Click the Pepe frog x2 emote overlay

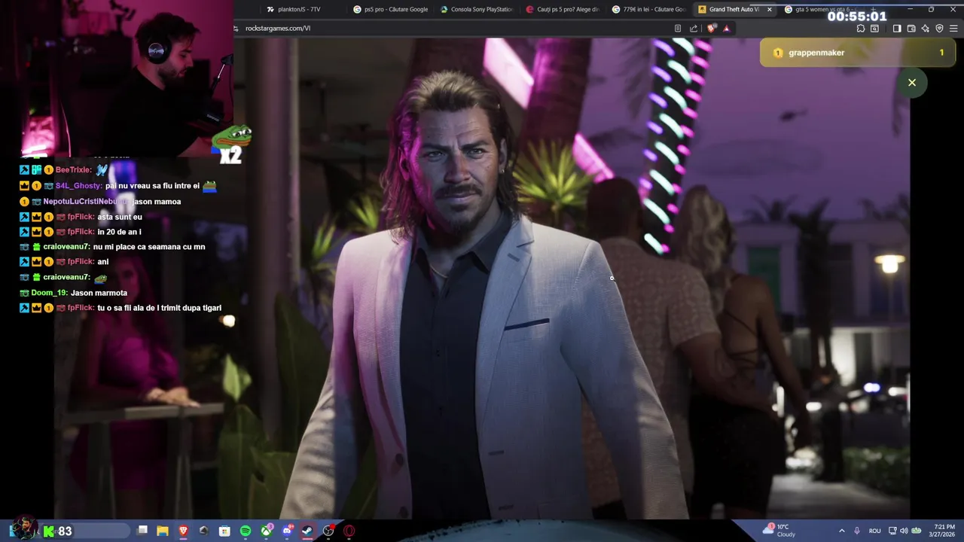click(231, 145)
